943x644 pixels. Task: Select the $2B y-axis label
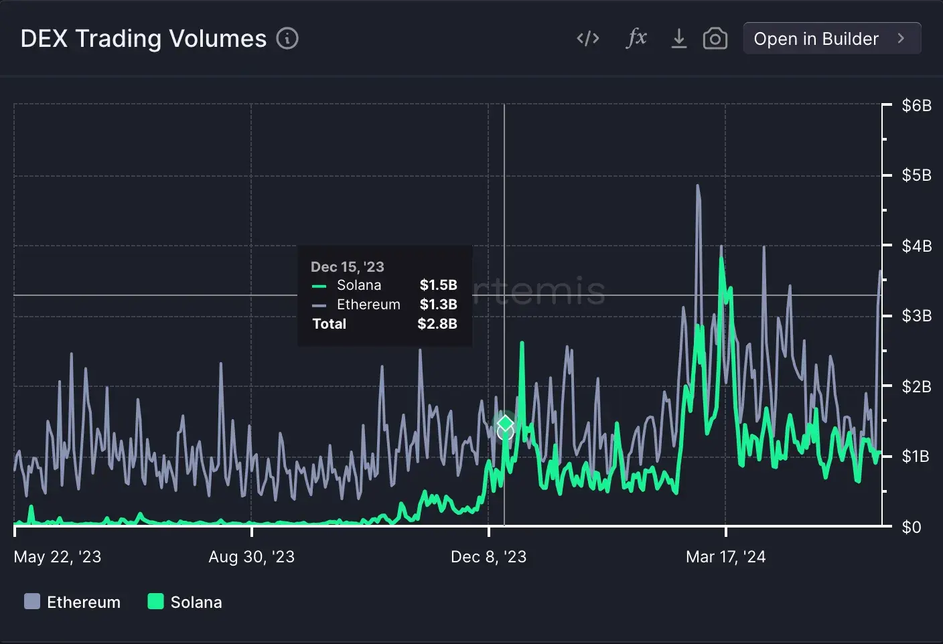[x=916, y=386]
